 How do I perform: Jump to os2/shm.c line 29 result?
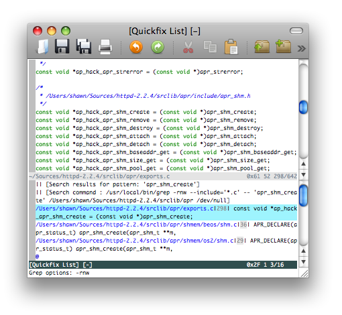pos(166,245)
